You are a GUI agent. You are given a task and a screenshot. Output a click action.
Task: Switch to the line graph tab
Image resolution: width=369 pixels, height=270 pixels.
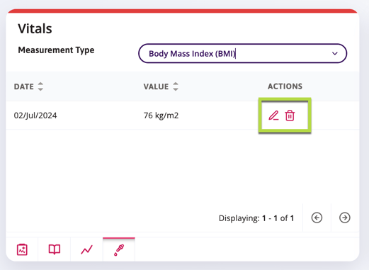tap(86, 249)
